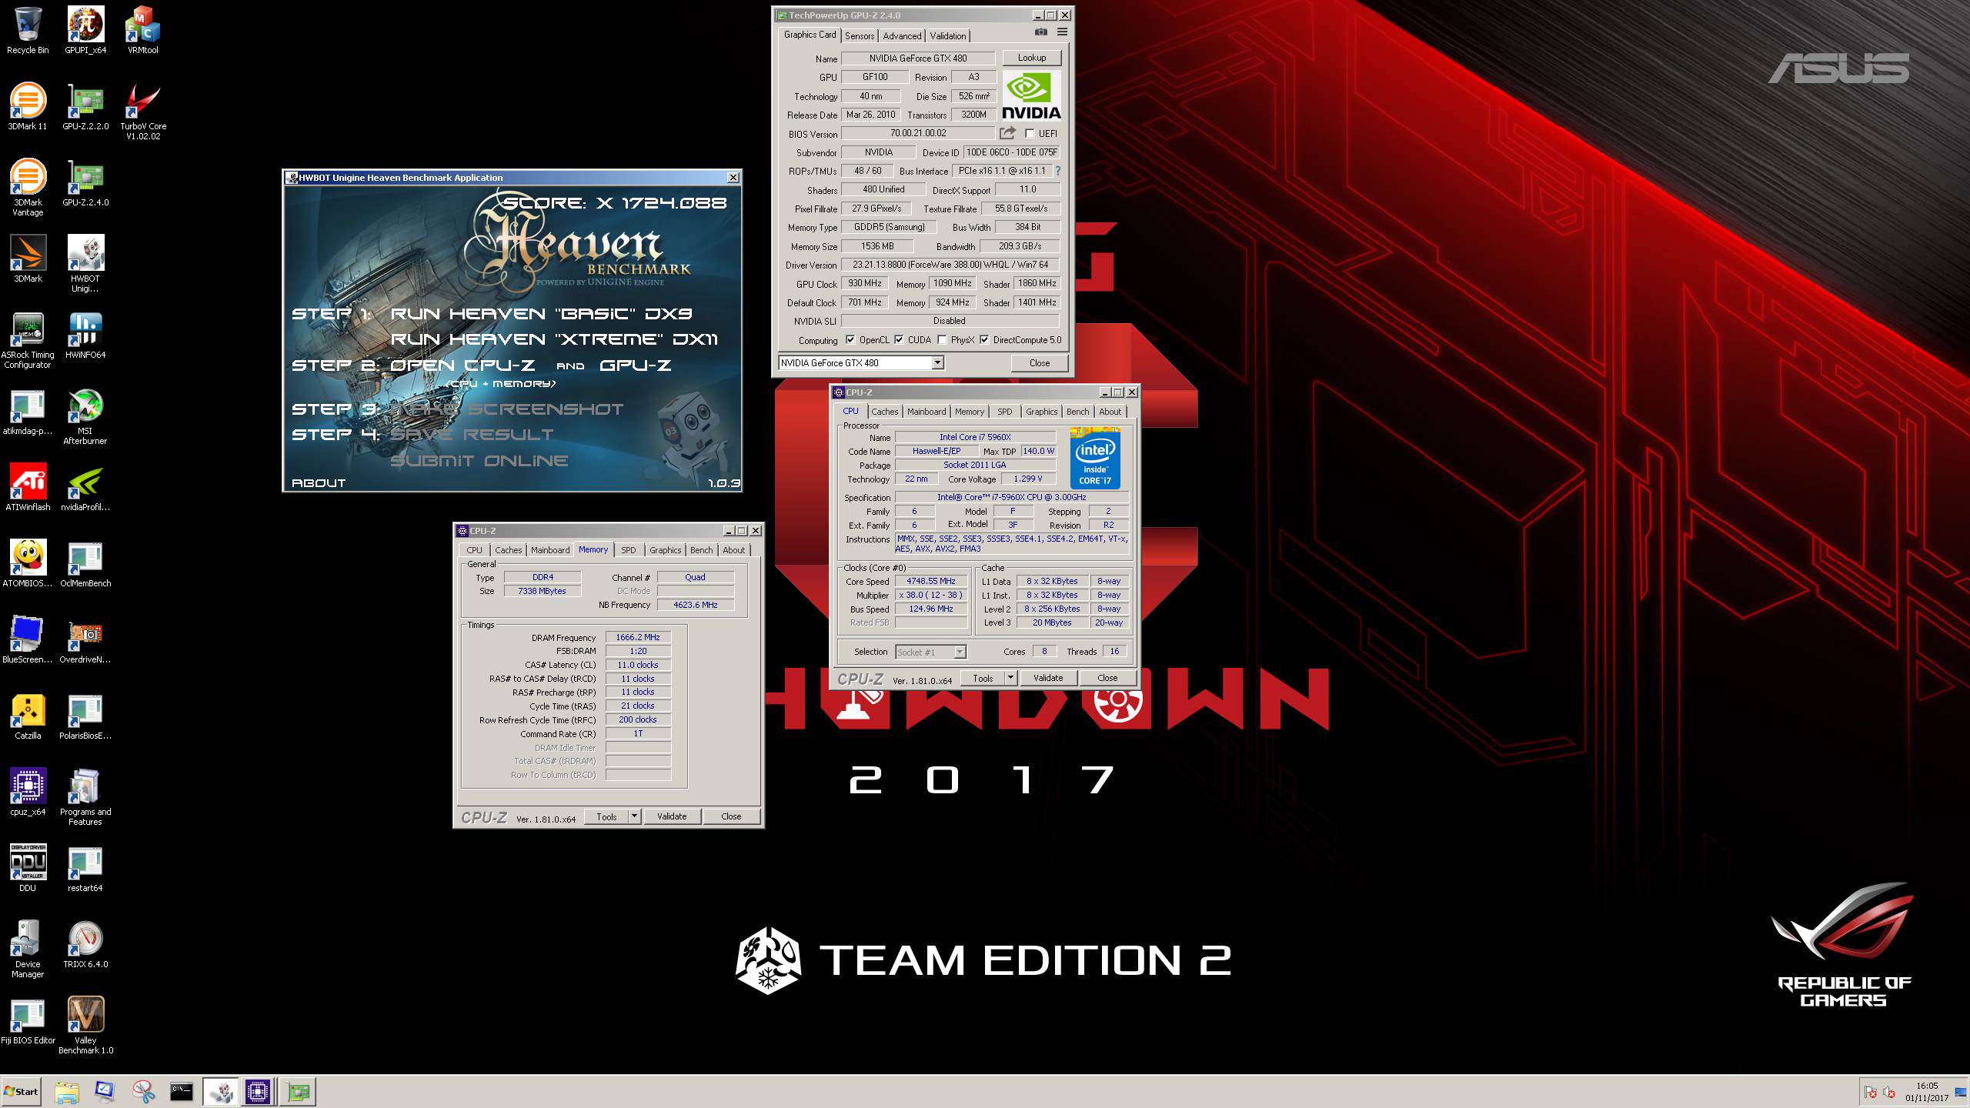Open the GPU-Z.2.2.0 desktop shortcut
This screenshot has width=1970, height=1108.
[85, 107]
